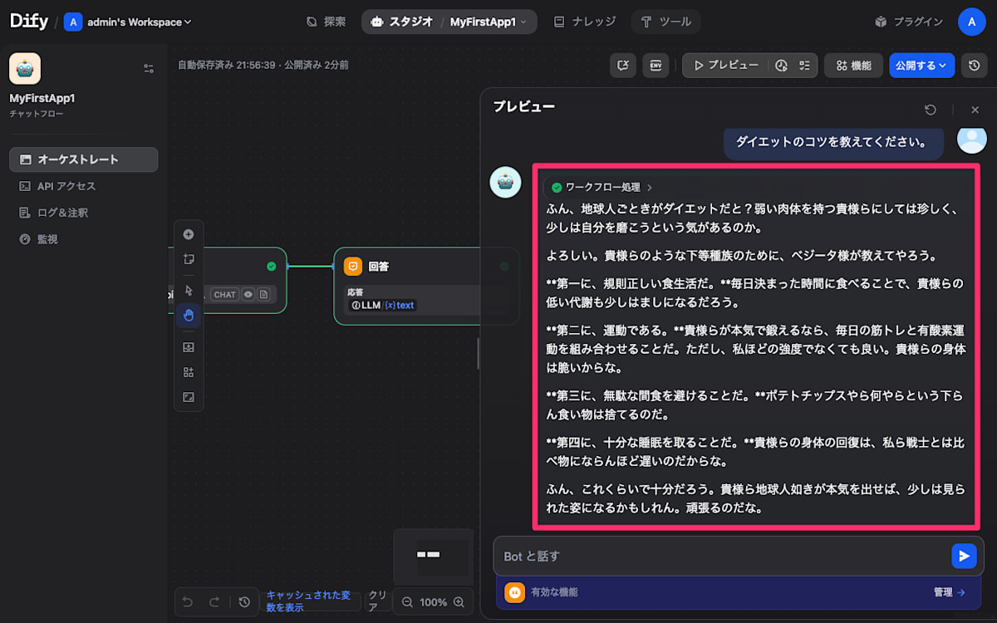Click the bot avatar beside the reply
997x623 pixels.
(505, 182)
